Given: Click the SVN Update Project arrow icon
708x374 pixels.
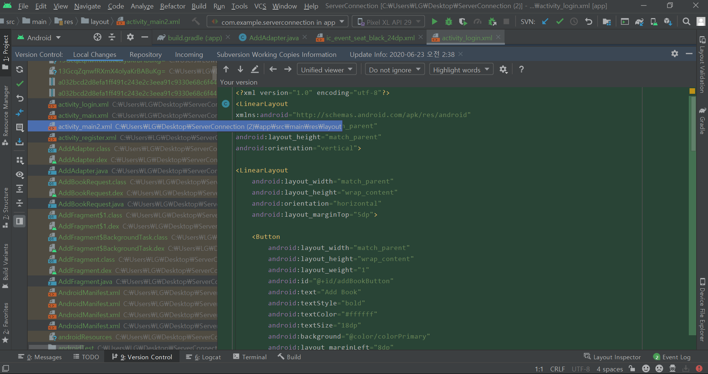Looking at the screenshot, I should (545, 22).
